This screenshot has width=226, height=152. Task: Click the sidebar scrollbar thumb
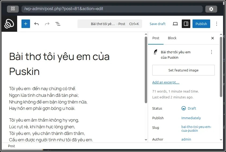[221, 67]
